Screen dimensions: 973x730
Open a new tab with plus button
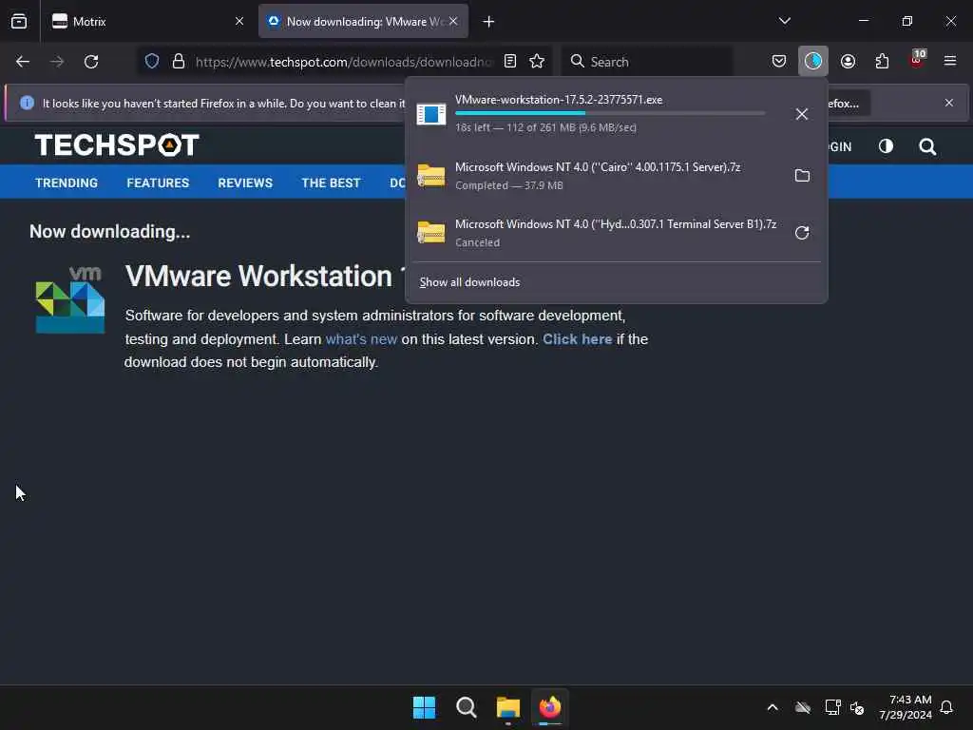[x=489, y=22]
